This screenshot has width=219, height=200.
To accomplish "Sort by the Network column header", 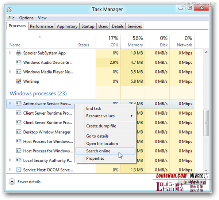I will 184,45.
